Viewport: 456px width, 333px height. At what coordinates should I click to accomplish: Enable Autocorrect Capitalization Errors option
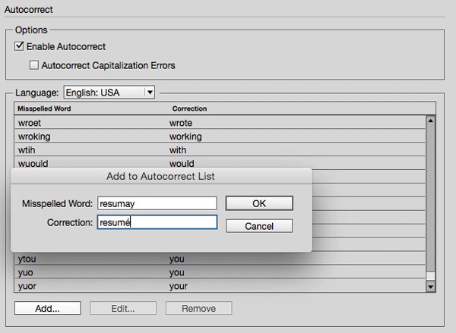pyautogui.click(x=34, y=66)
